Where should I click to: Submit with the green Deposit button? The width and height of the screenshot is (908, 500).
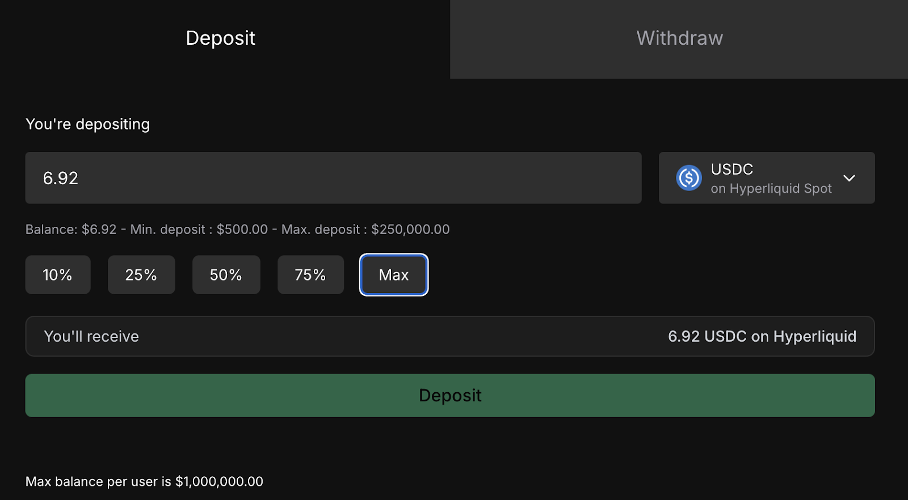pos(449,395)
